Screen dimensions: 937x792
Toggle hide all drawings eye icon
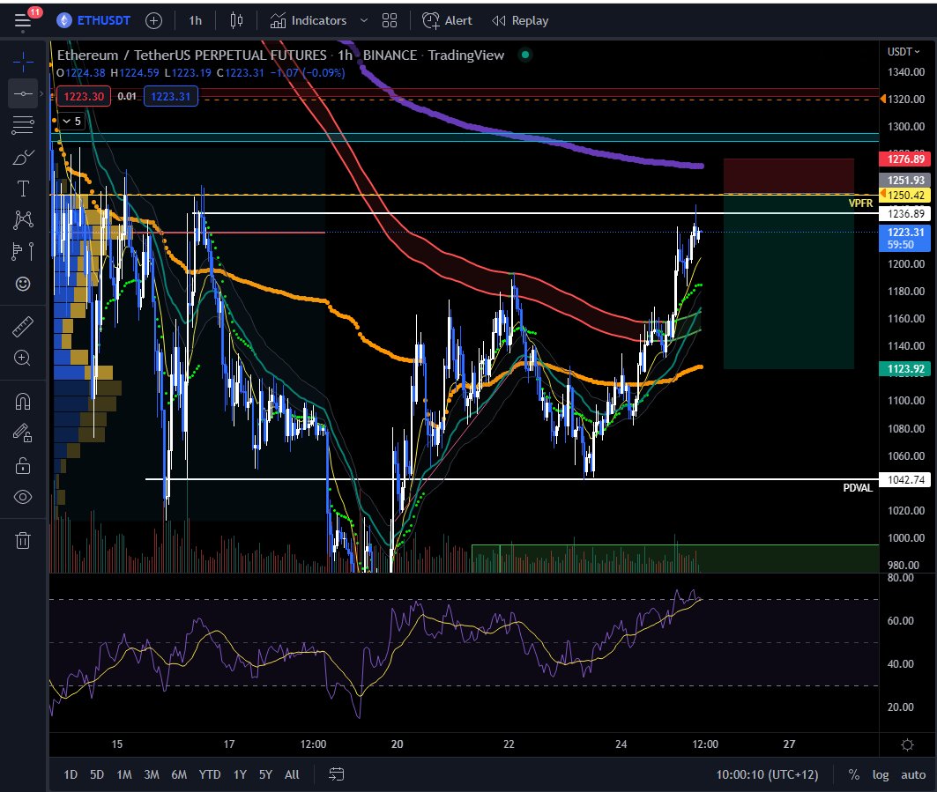tap(23, 497)
